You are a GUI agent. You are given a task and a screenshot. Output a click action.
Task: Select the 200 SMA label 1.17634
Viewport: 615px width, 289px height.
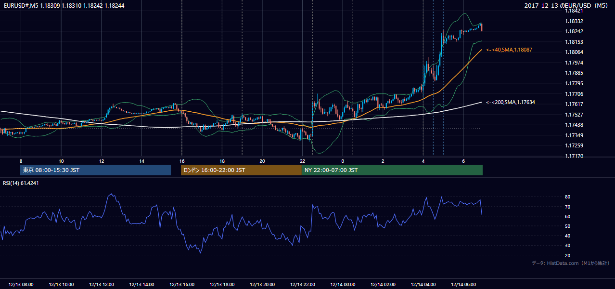coord(511,102)
